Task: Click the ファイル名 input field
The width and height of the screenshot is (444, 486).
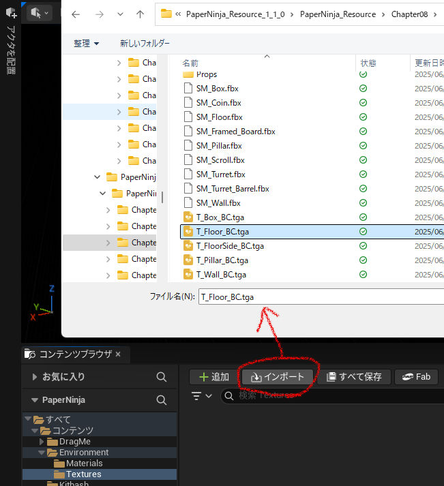Action: tap(321, 297)
